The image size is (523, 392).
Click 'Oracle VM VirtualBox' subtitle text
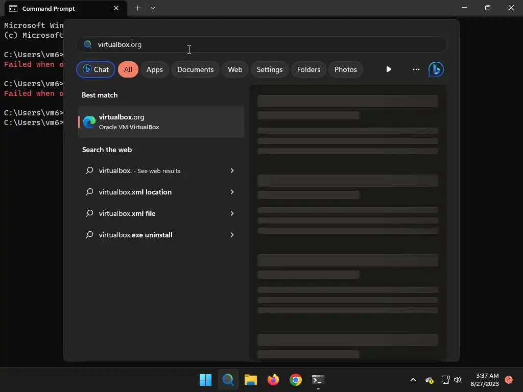click(129, 127)
